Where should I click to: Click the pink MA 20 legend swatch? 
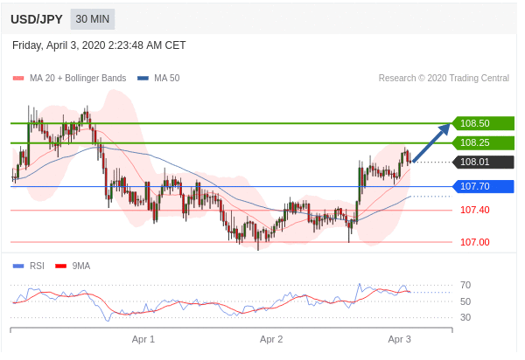[18, 79]
